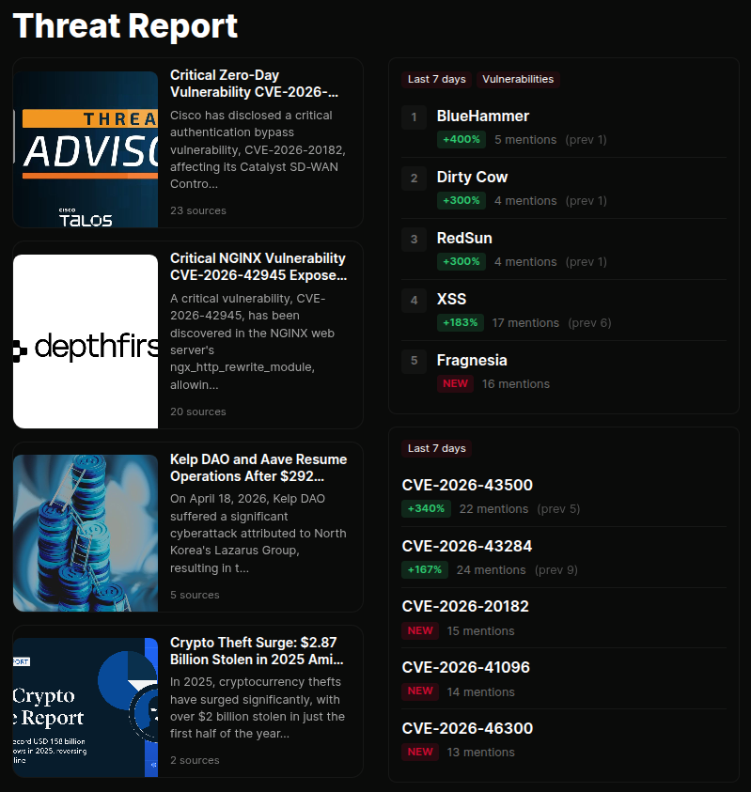Open the Cisco Talos Threat Advisory thumbnail
The width and height of the screenshot is (751, 792).
click(86, 149)
